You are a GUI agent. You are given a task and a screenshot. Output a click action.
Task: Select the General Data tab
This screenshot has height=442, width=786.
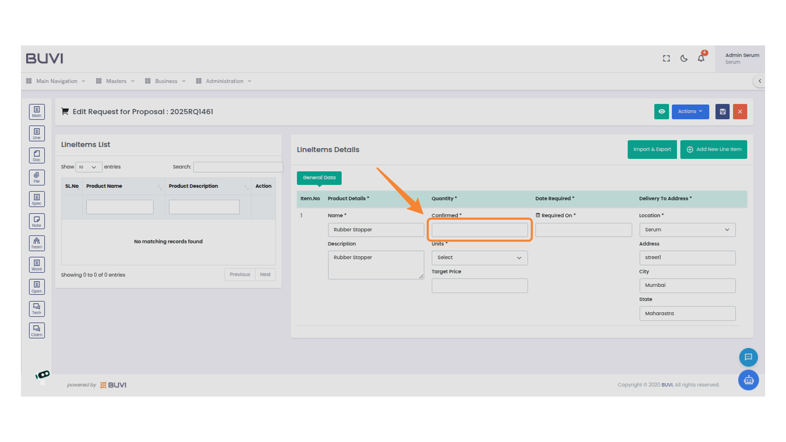point(319,178)
